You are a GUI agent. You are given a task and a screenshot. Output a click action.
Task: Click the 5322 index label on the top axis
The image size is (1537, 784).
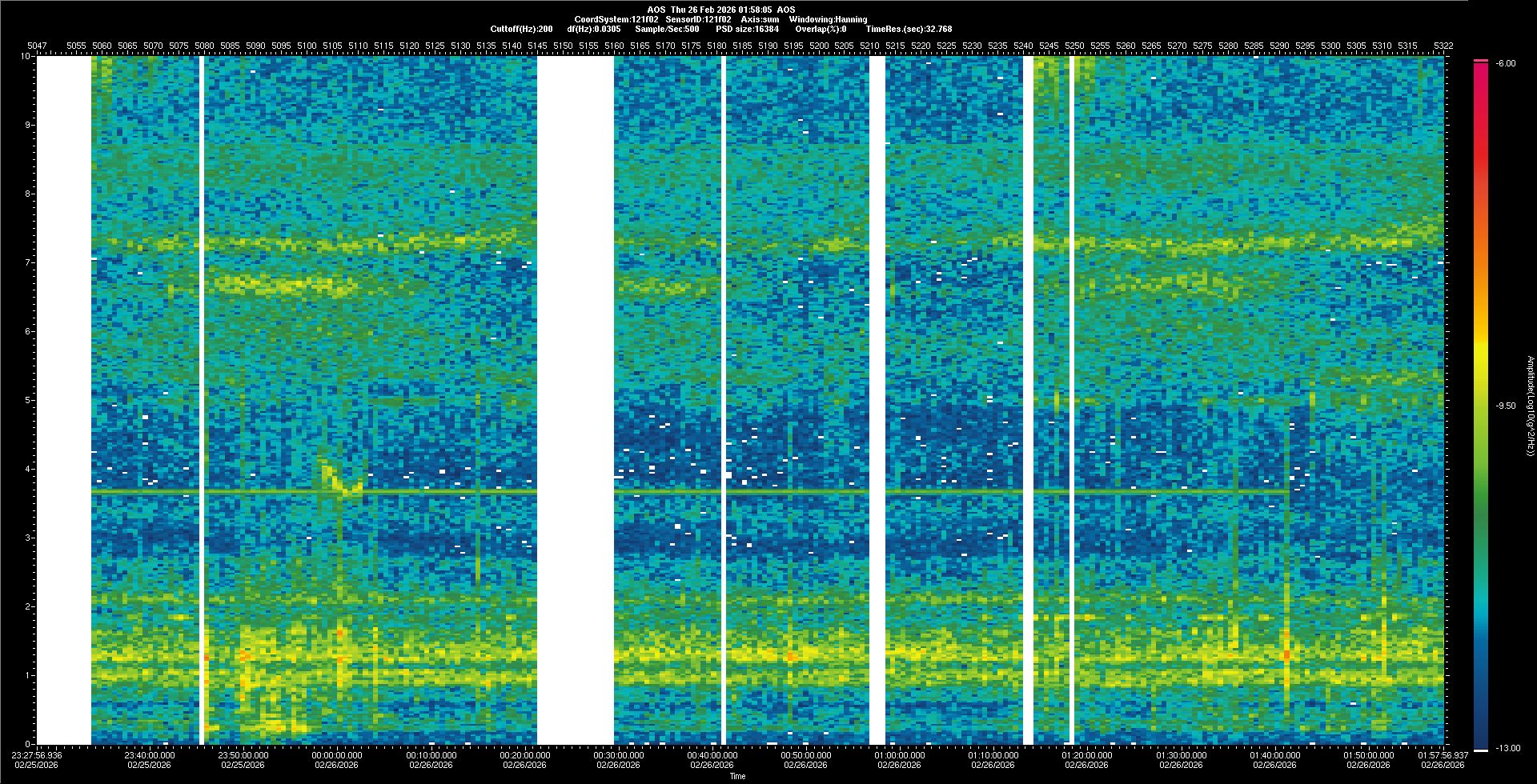1443,46
